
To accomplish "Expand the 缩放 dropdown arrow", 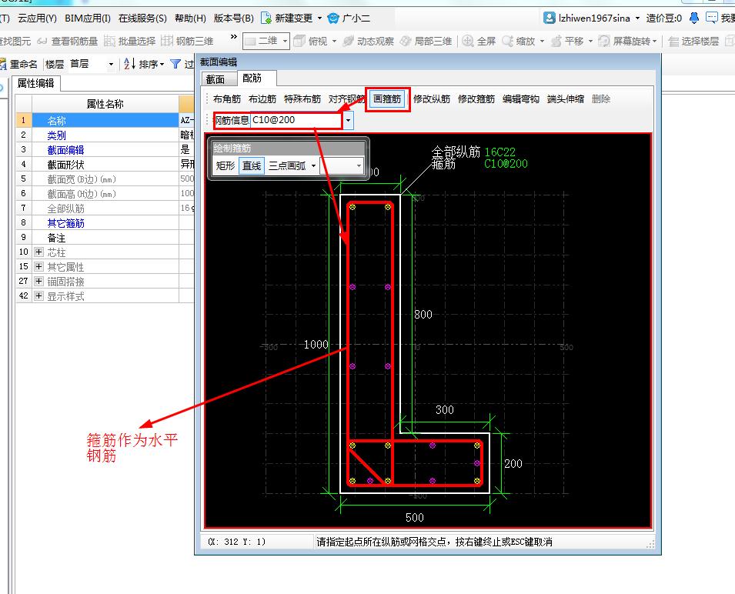I will click(x=542, y=42).
